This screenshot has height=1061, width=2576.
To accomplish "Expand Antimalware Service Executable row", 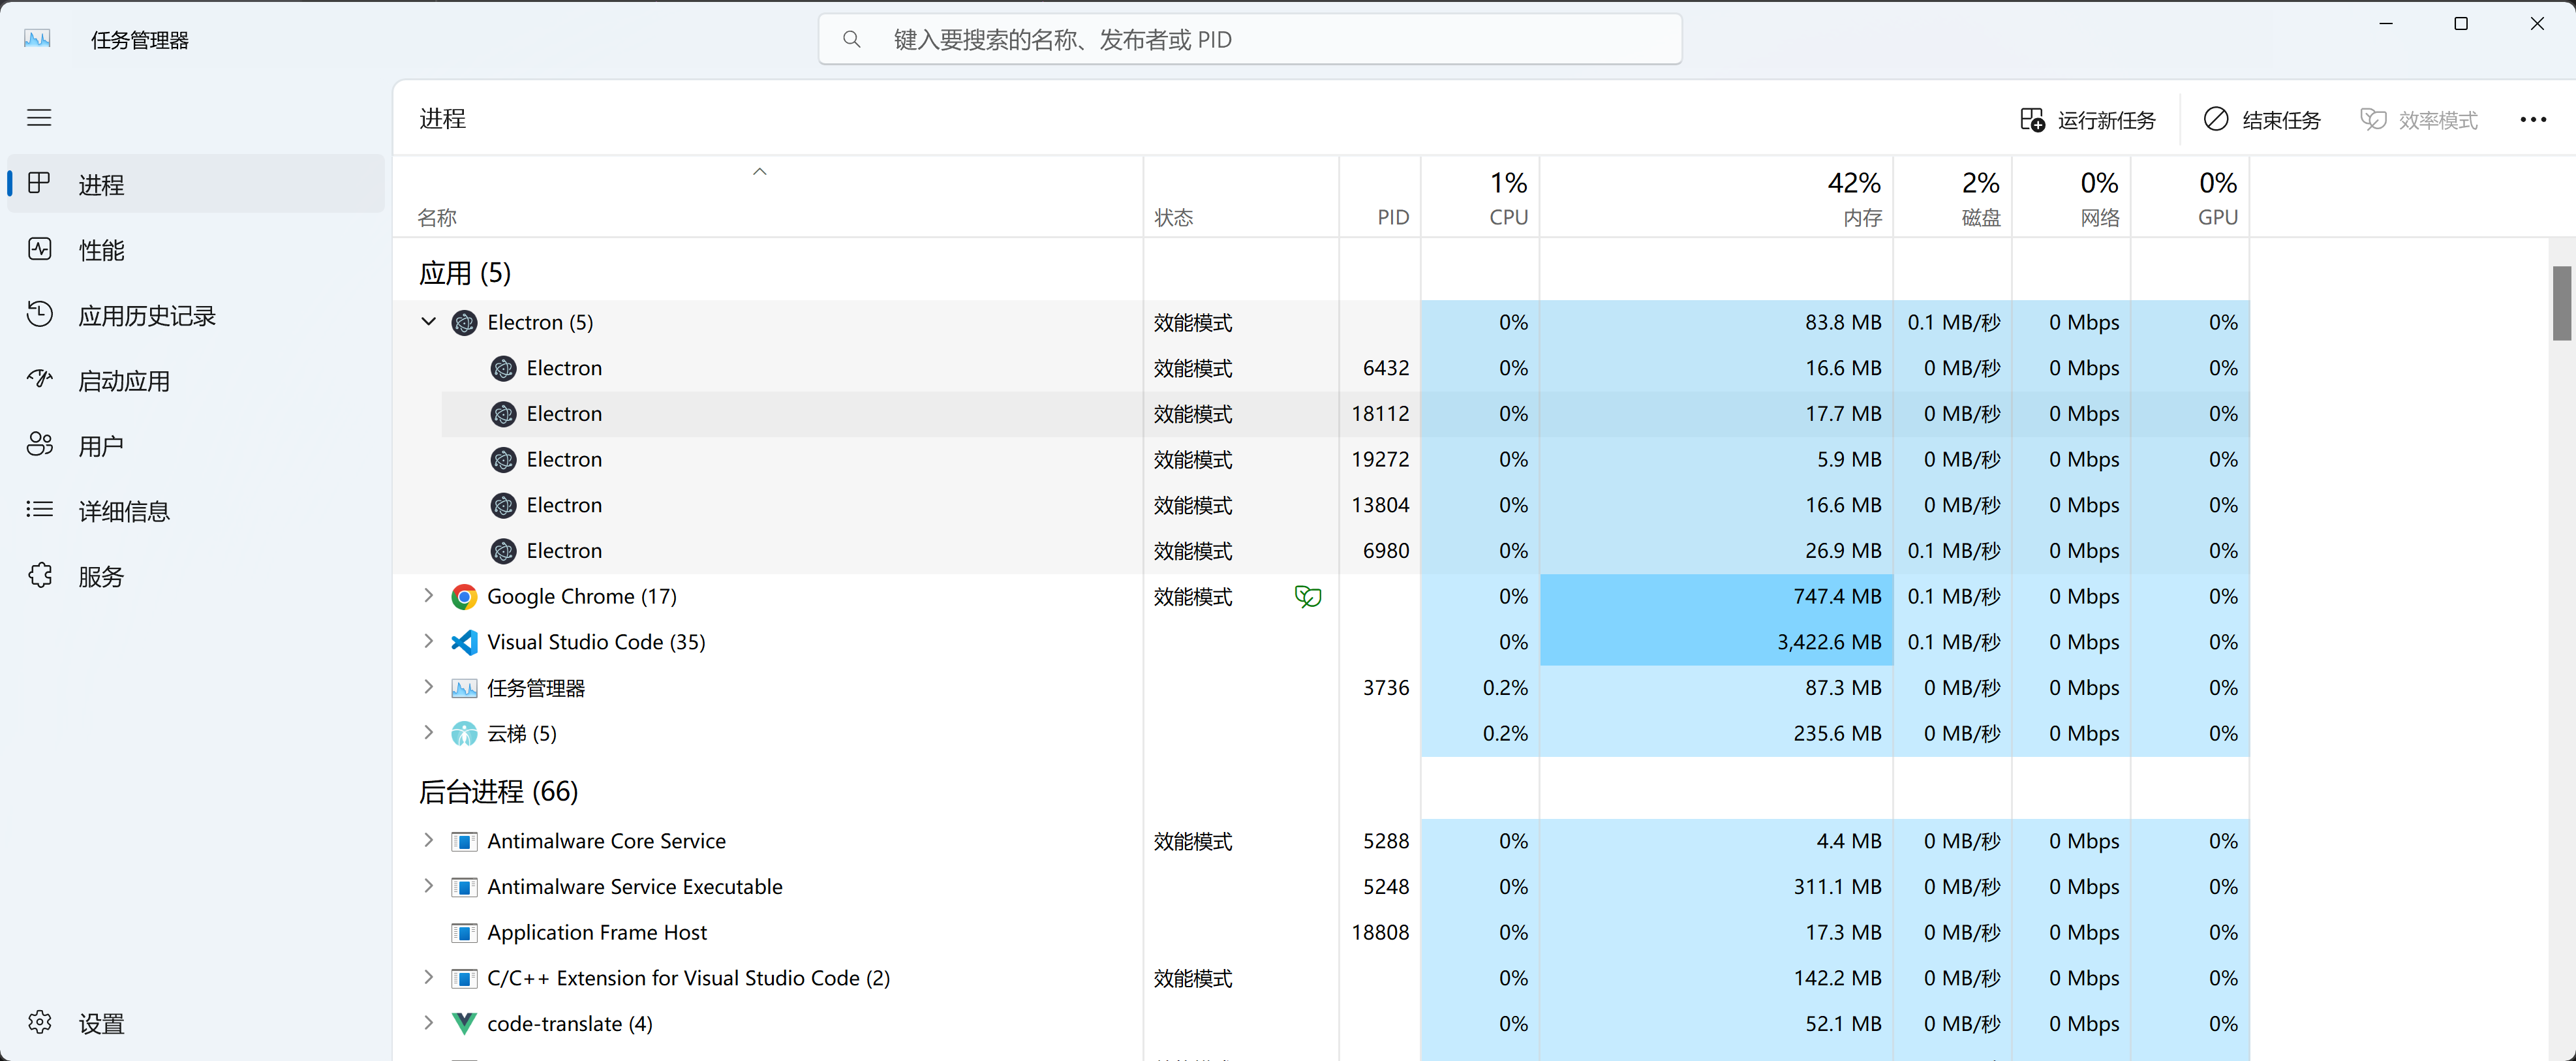I will tap(429, 886).
